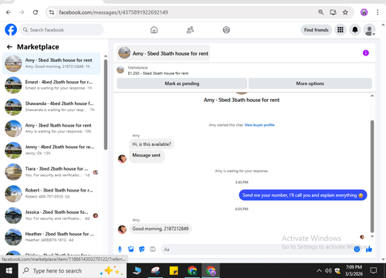Viewport: 386px width, 278px height.
Task: Click the conversation list scrollbar
Action: [106, 104]
